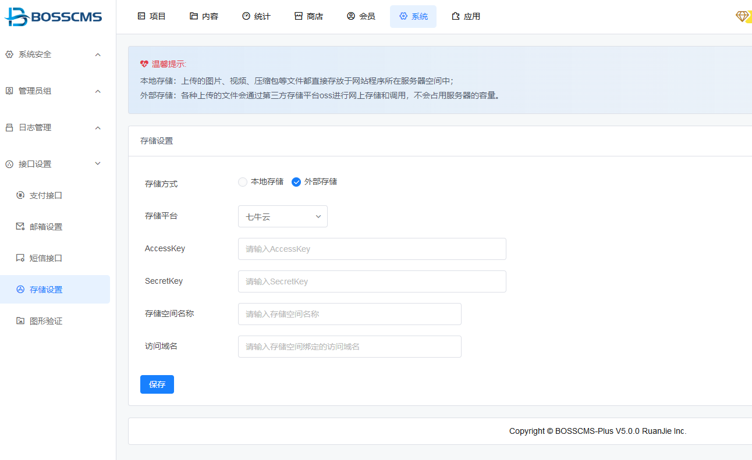Open the 七牛云 storage platform dropdown
The height and width of the screenshot is (460, 752).
283,216
